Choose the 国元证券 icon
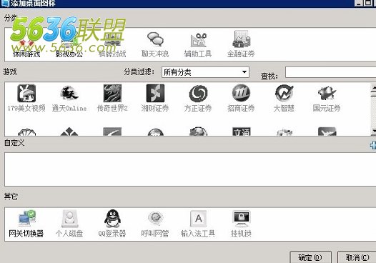The height and width of the screenshot is (263, 376). [x=327, y=93]
